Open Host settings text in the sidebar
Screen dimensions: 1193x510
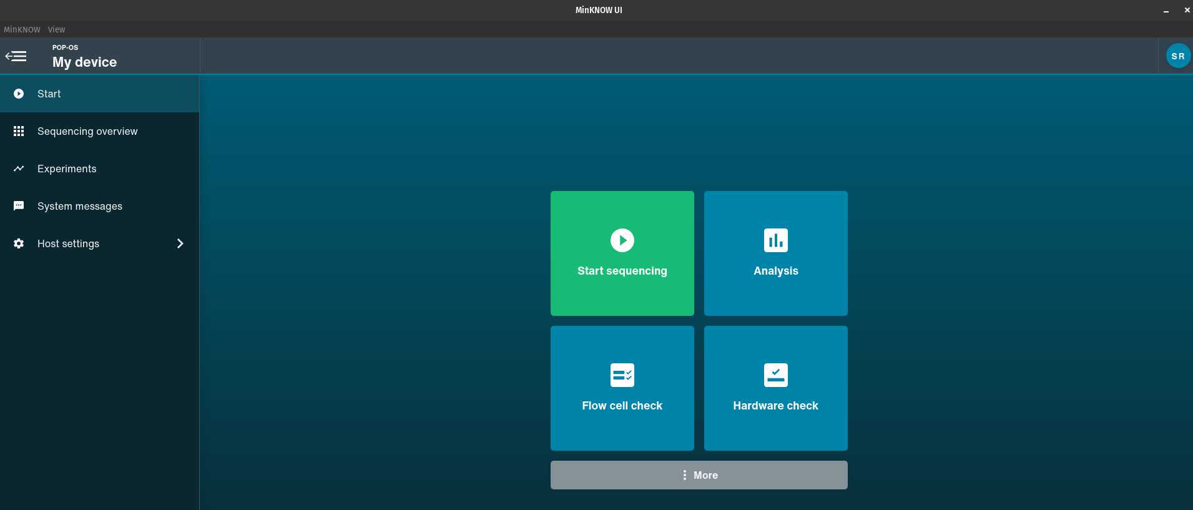[68, 243]
